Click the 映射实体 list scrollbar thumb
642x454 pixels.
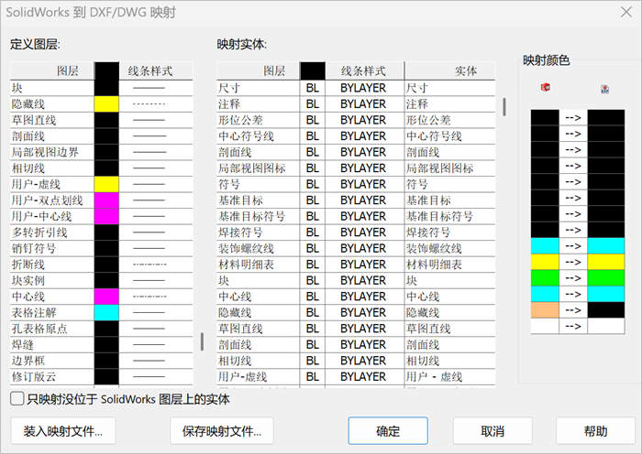pos(504,107)
